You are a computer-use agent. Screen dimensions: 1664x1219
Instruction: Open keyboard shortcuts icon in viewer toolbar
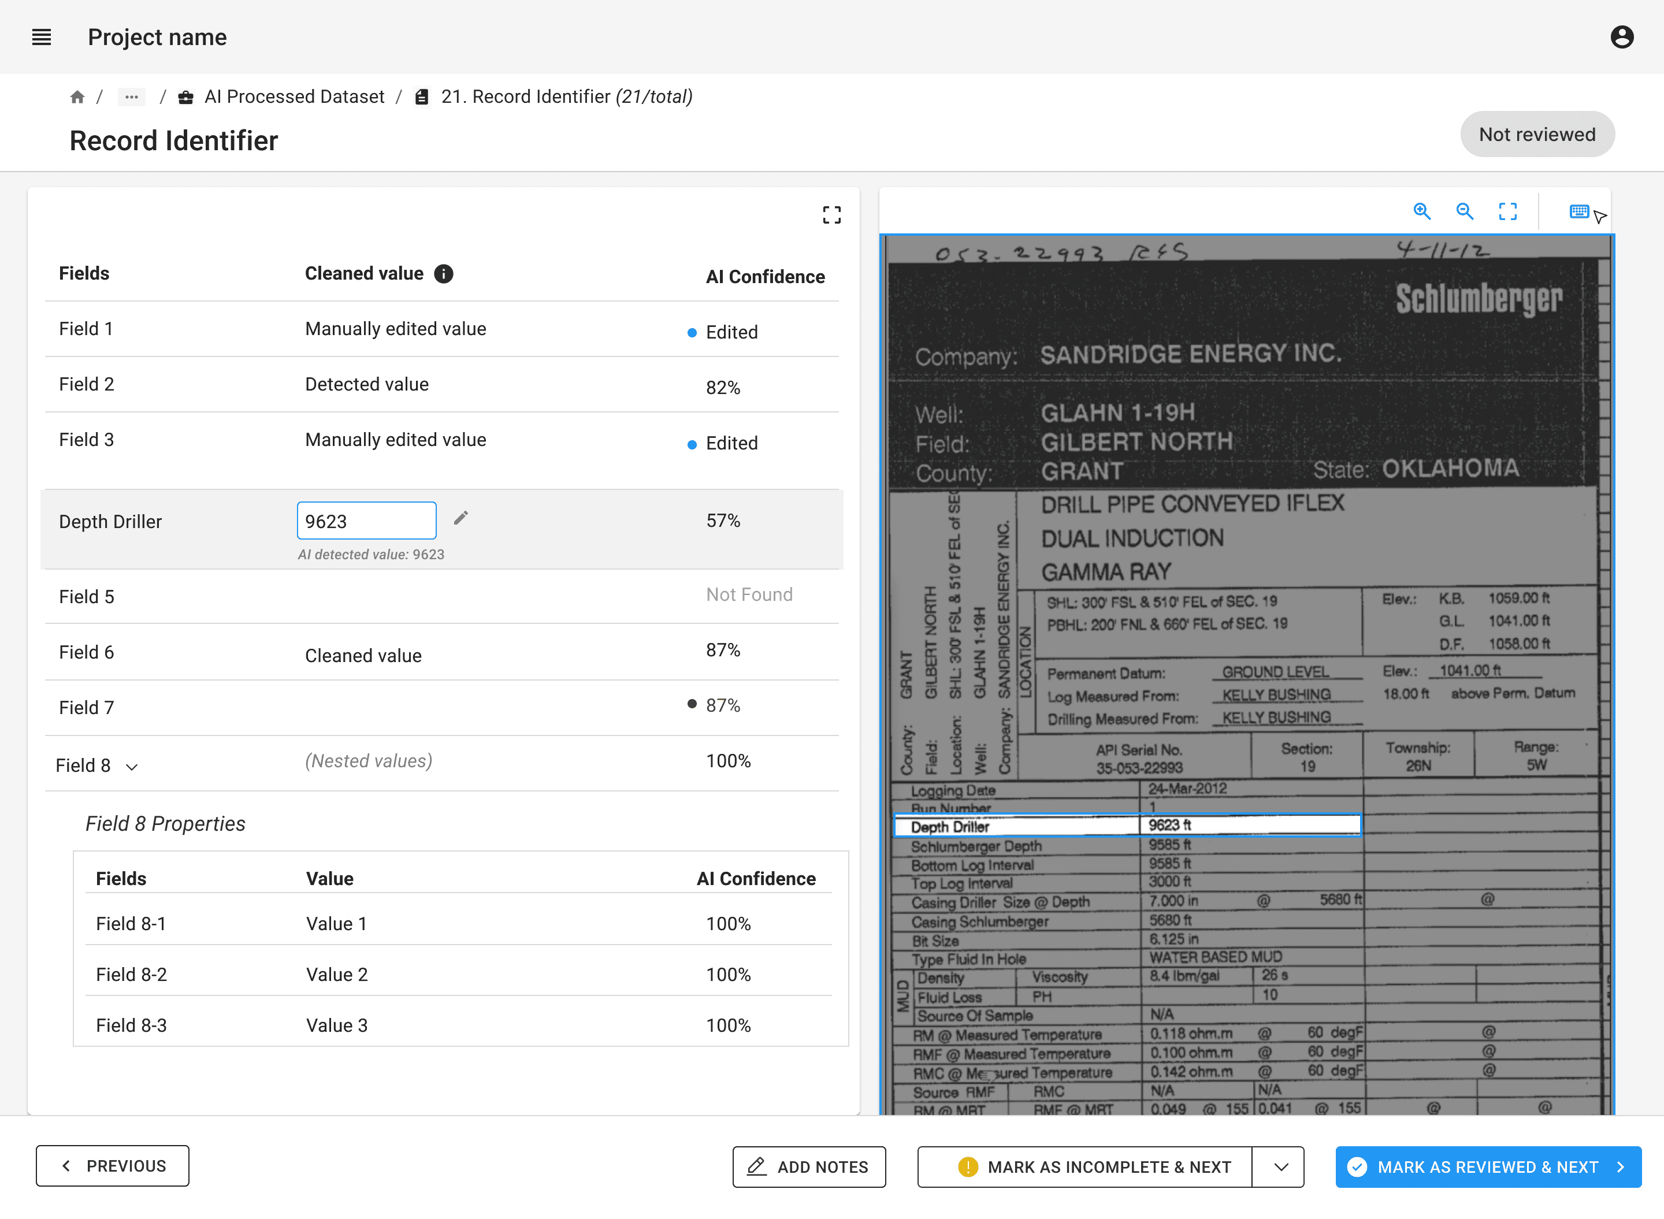coord(1579,212)
